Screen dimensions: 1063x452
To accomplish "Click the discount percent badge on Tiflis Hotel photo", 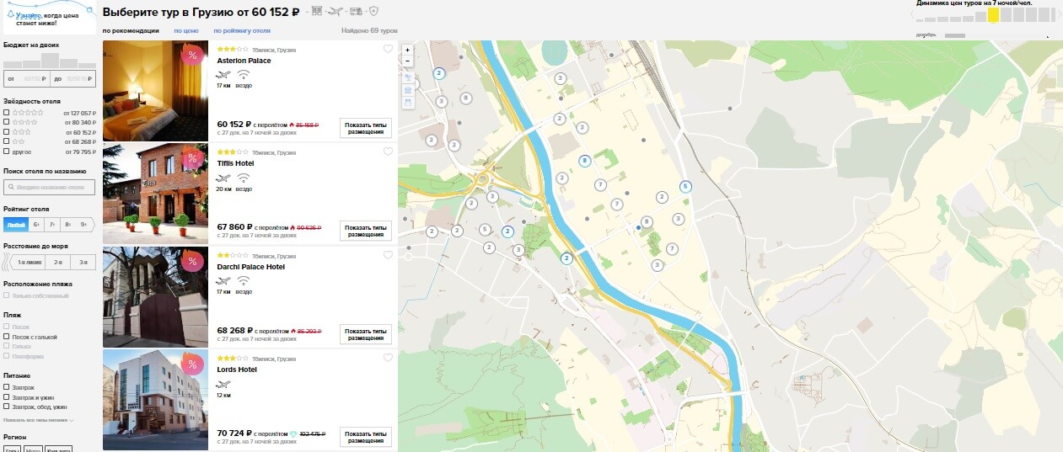I will click(x=193, y=158).
